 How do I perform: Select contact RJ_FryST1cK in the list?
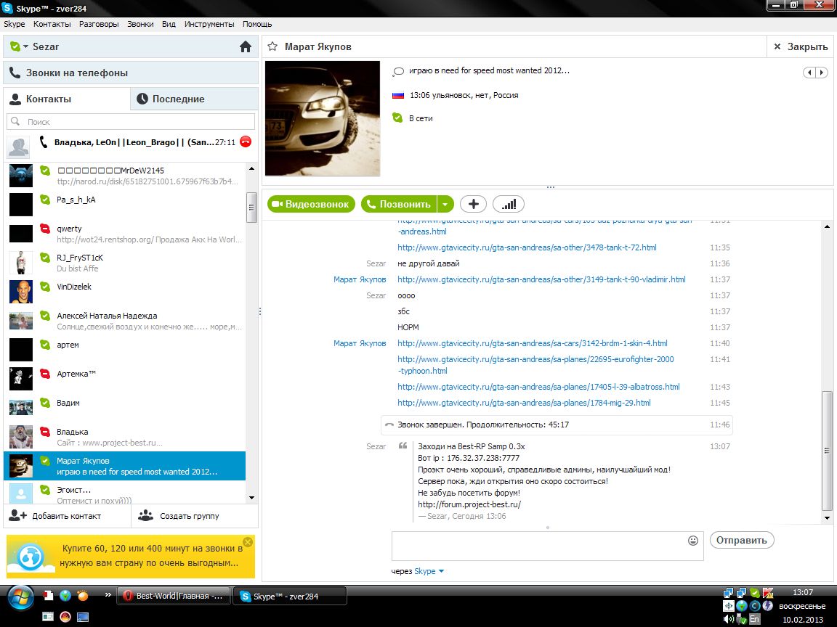(125, 263)
